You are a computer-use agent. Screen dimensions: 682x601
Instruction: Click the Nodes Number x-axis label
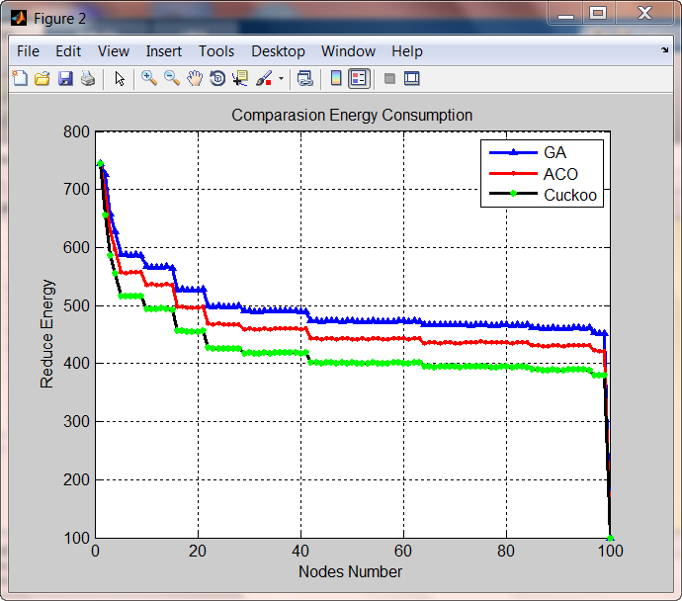pyautogui.click(x=351, y=571)
